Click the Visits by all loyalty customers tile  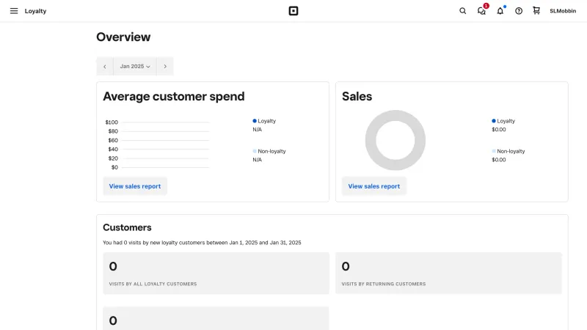pos(216,273)
